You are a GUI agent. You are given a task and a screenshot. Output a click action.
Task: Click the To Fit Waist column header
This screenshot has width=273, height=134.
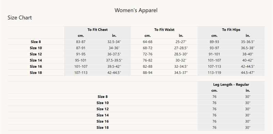pyautogui.click(x=164, y=30)
